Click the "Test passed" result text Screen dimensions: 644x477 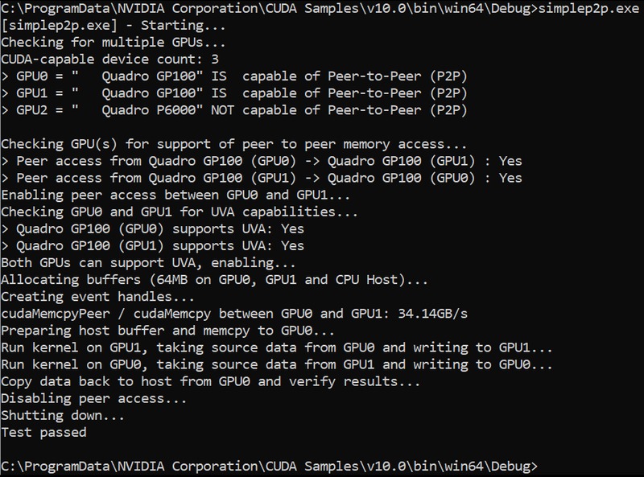44,432
